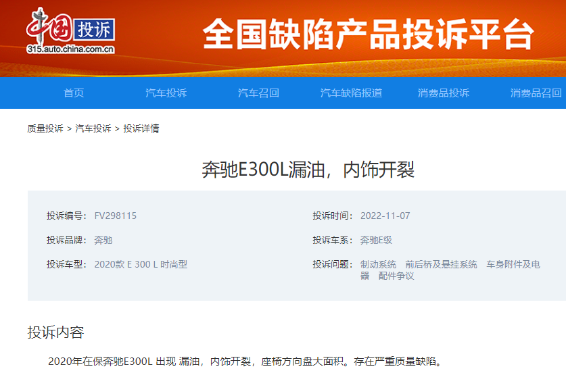The width and height of the screenshot is (566, 371).
Task: Select 汽车缺陷报道 in the nav bar
Action: click(x=351, y=93)
